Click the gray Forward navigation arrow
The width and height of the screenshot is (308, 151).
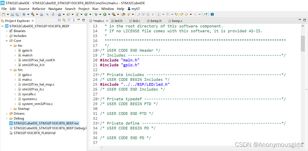[195, 14]
